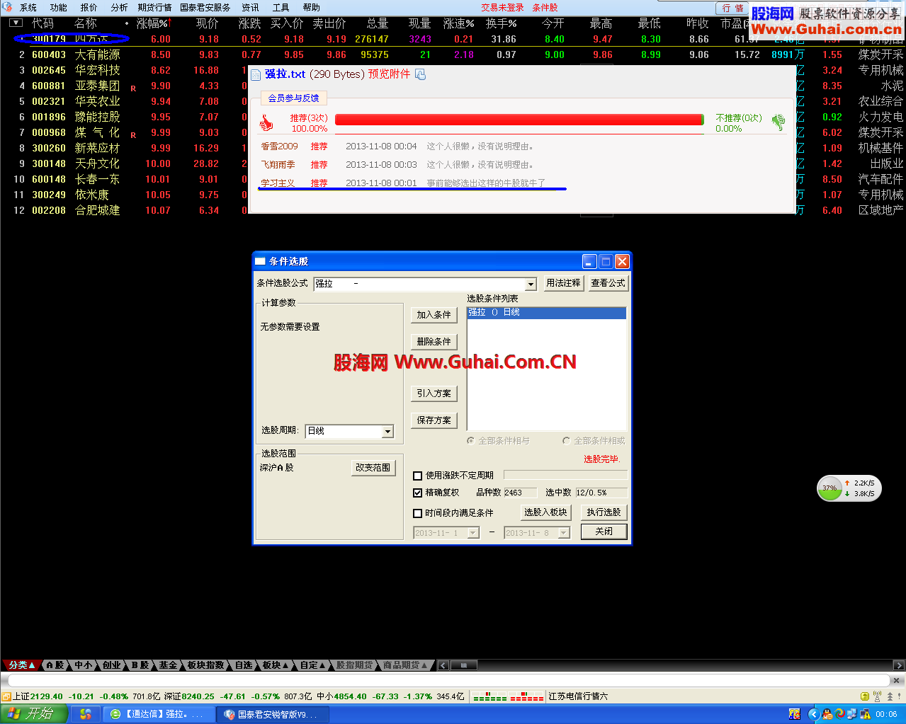This screenshot has width=906, height=724.
Task: Open the start date 2013-11-1 dropdown
Action: tap(473, 533)
